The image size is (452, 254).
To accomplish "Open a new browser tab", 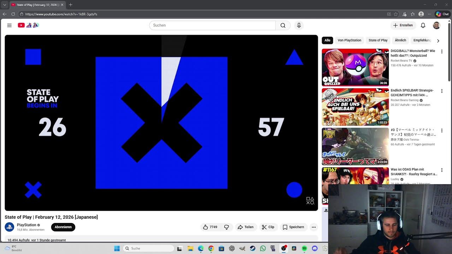I will coord(71,5).
